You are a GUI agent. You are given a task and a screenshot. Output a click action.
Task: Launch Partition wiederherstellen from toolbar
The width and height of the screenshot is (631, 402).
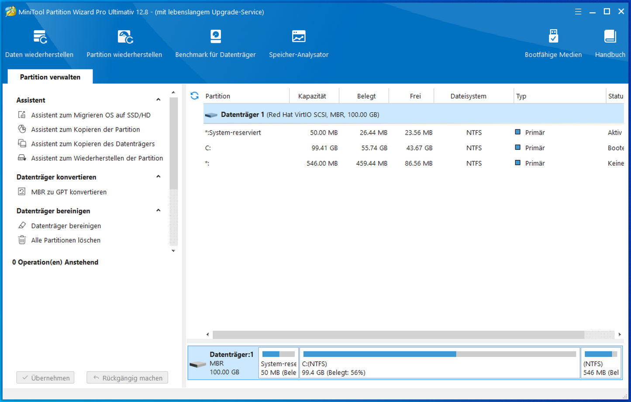coord(124,44)
